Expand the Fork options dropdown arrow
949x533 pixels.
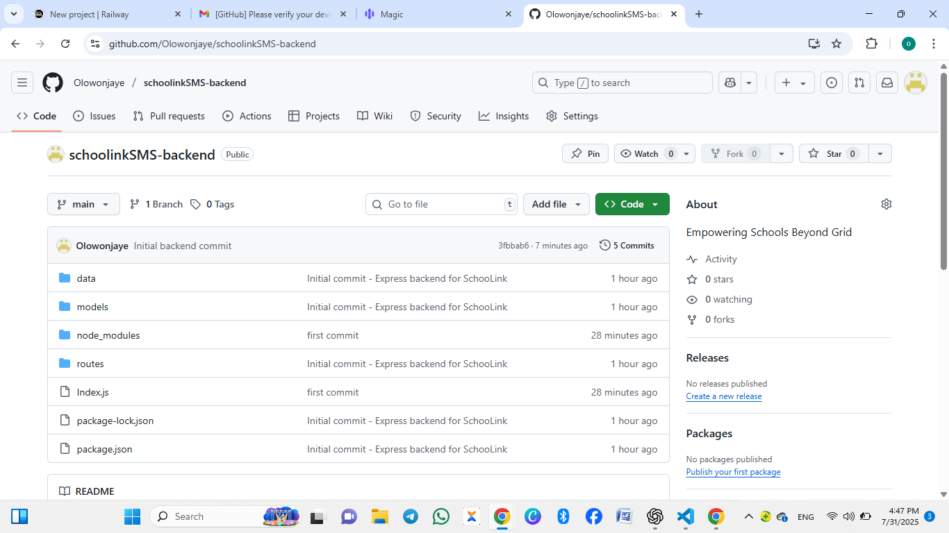coord(782,153)
